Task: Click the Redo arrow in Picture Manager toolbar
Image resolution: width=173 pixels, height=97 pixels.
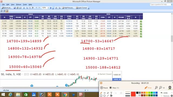Action: click(x=39, y=8)
